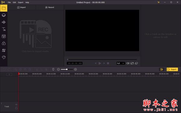Screen dimensions: 181x113
Task: Click timeline ruler at 00:00:10.000
Action: 51,74
